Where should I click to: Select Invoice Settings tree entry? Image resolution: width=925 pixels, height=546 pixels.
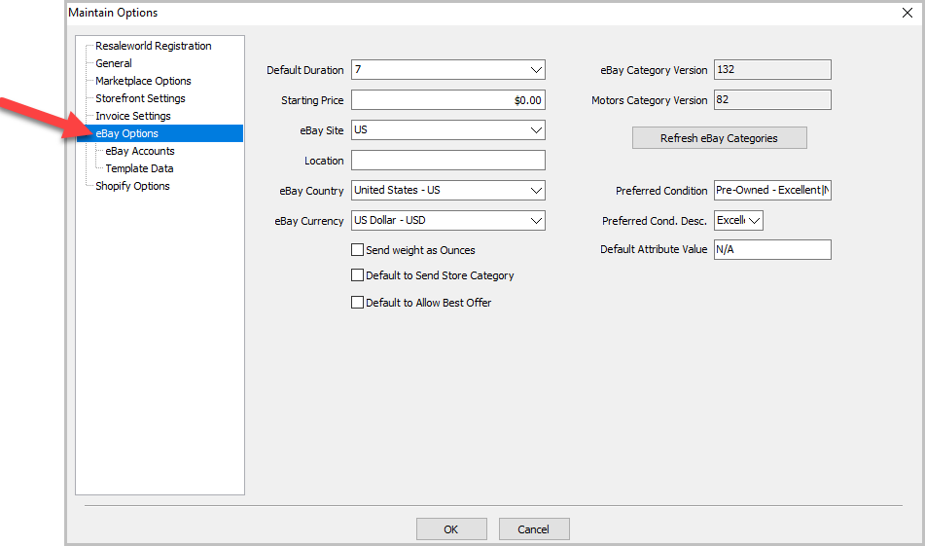coord(133,116)
